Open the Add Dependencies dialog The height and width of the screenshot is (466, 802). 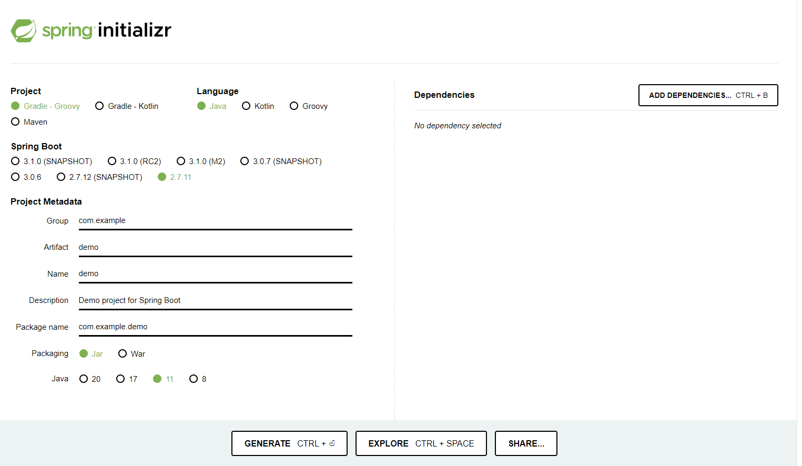[x=708, y=95]
